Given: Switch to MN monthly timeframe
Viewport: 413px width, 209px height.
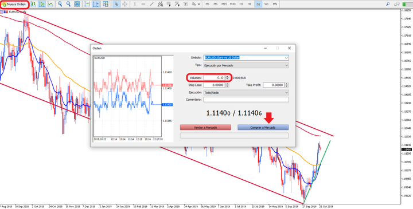Looking at the screenshot, I should [275, 4].
